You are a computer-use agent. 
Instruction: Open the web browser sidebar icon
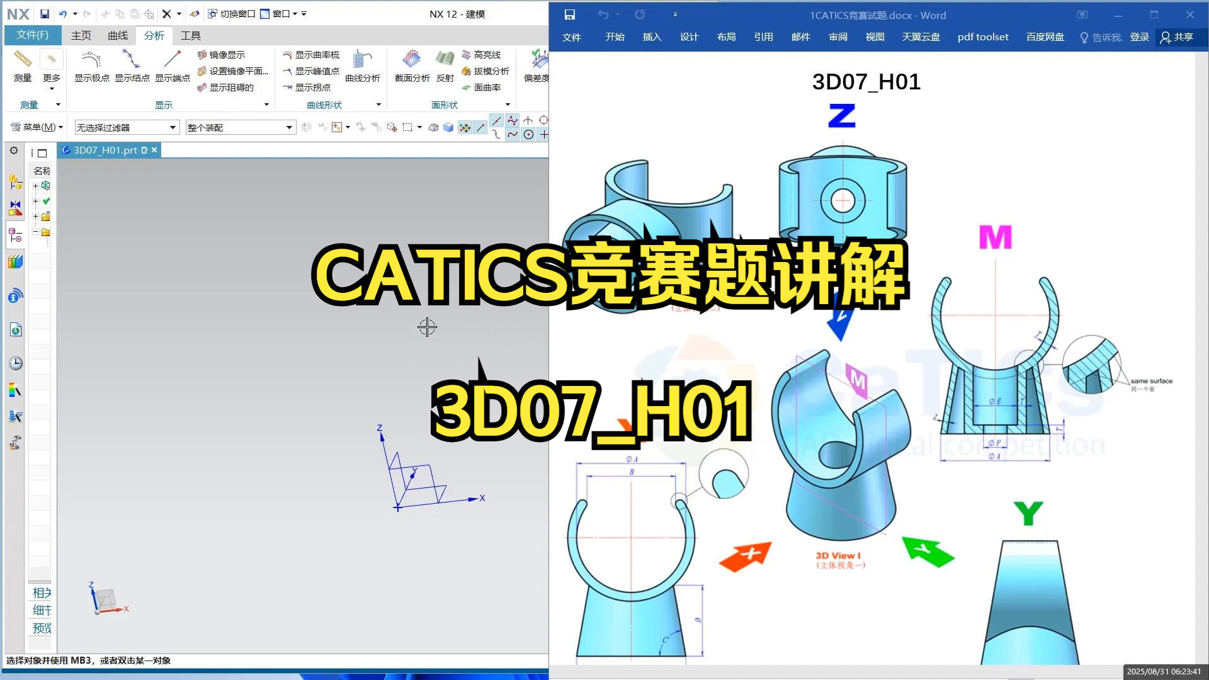point(16,329)
